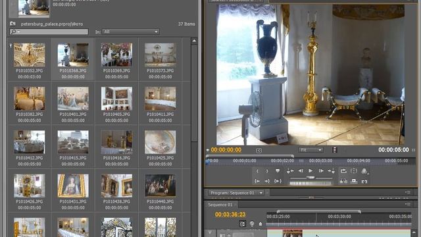The width and height of the screenshot is (421, 237).
Task: Step back one frame in Source monitor
Action: click(x=301, y=171)
